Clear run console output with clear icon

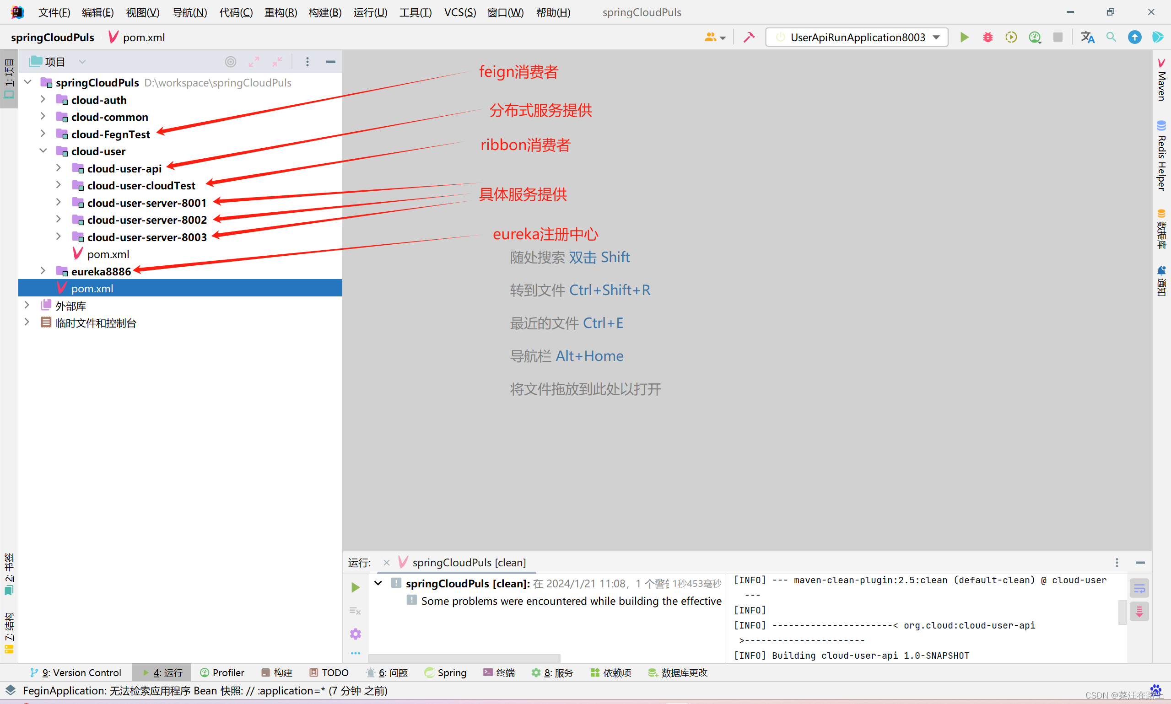355,611
